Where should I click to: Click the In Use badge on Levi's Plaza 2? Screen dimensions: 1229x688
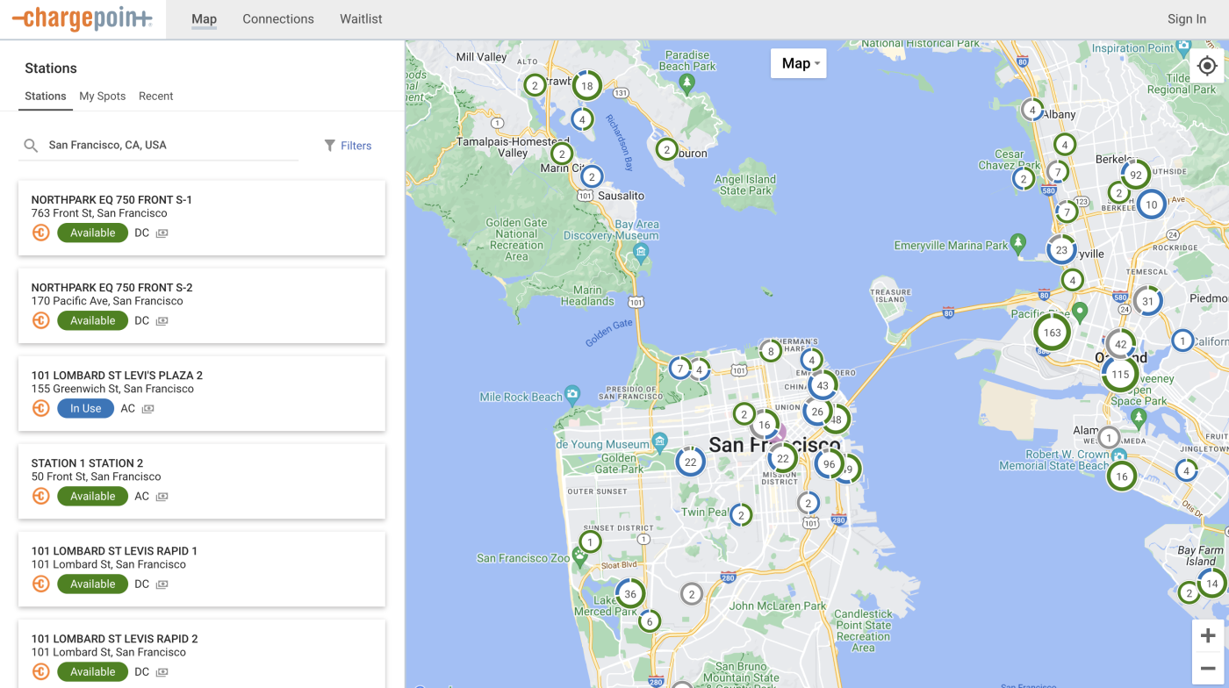coord(85,407)
